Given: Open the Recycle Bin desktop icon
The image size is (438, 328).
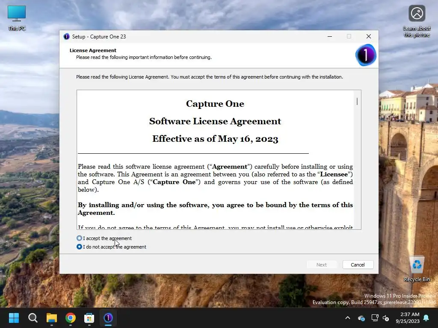Looking at the screenshot, I should point(417,269).
